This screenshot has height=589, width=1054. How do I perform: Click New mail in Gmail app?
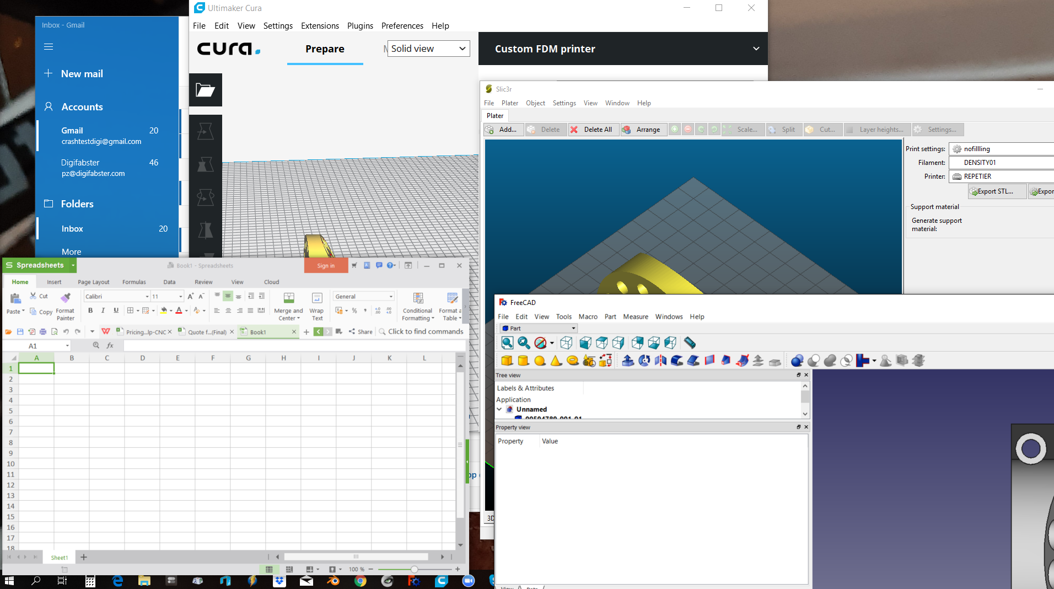click(x=82, y=74)
